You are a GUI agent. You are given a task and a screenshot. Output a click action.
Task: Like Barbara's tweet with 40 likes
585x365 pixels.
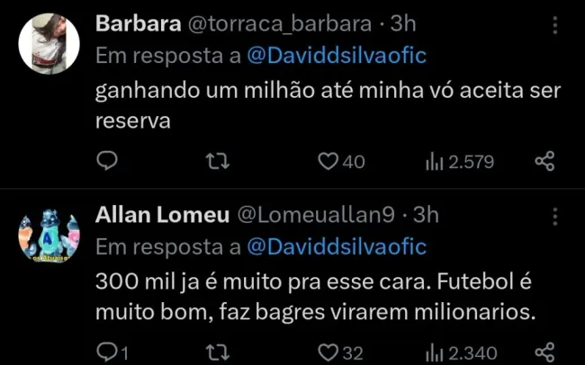[x=329, y=161]
